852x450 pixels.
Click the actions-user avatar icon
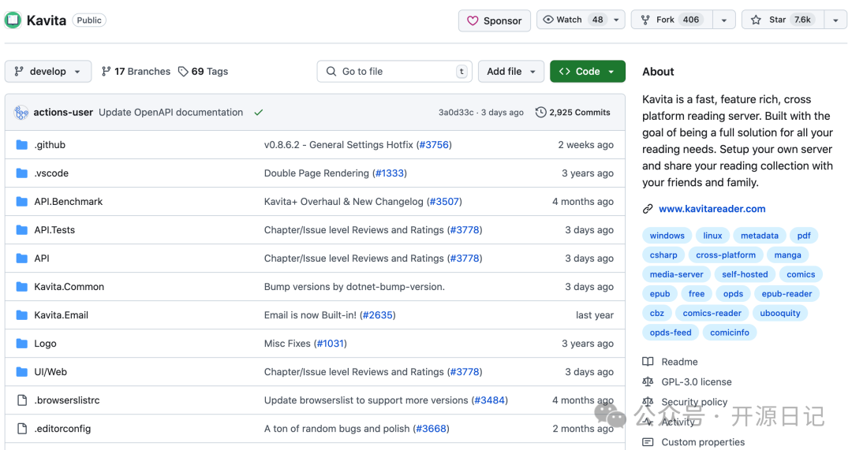pyautogui.click(x=21, y=113)
